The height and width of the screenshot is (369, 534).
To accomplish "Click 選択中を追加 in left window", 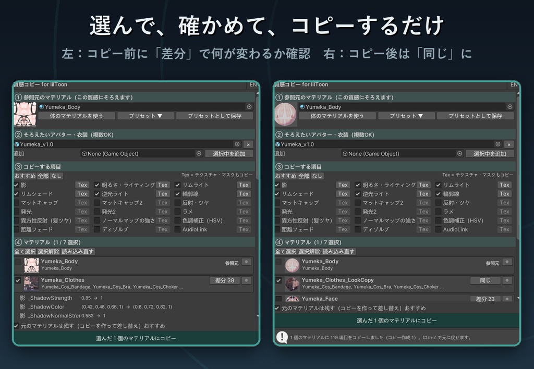I will 229,154.
